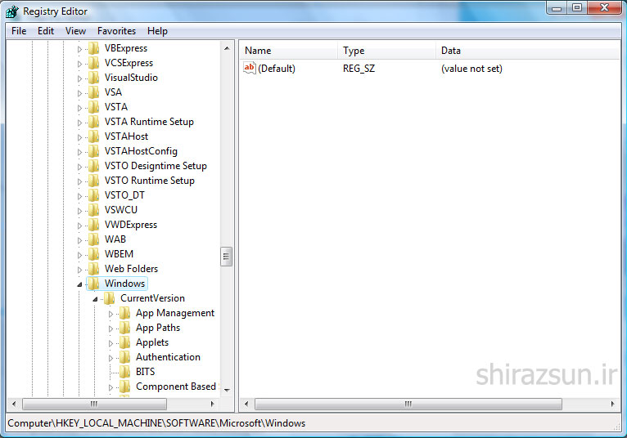627x438 pixels.
Task: Click the BITS folder icon
Action: click(125, 372)
